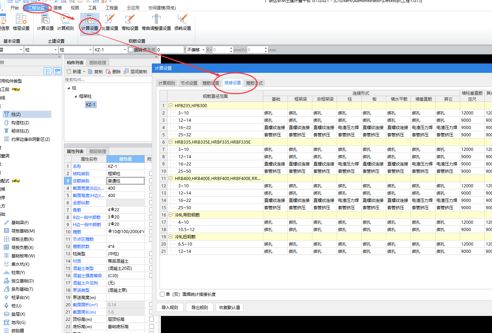Viewport: 492px width, 333px height.
Task: Click 导入规则 button
Action: coord(170,307)
